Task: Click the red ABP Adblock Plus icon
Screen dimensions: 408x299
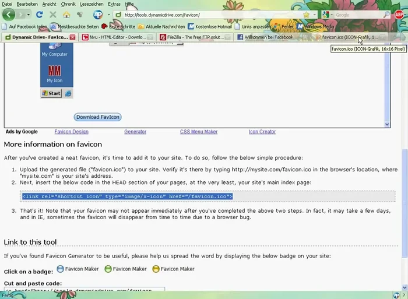Action: click(399, 15)
